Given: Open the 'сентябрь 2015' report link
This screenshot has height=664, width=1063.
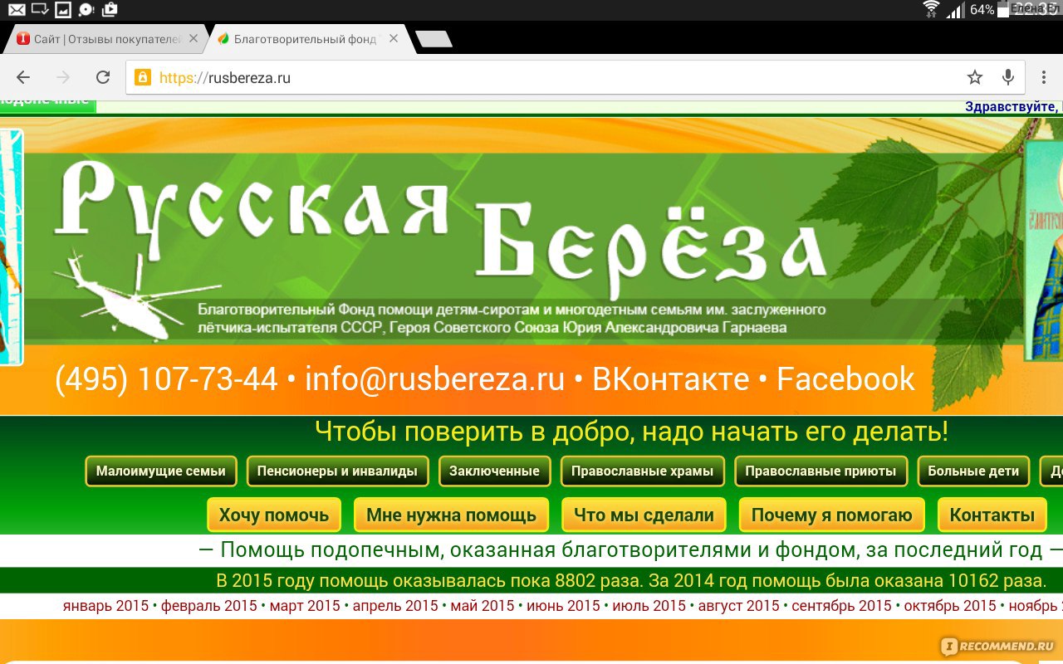Looking at the screenshot, I should (x=841, y=606).
